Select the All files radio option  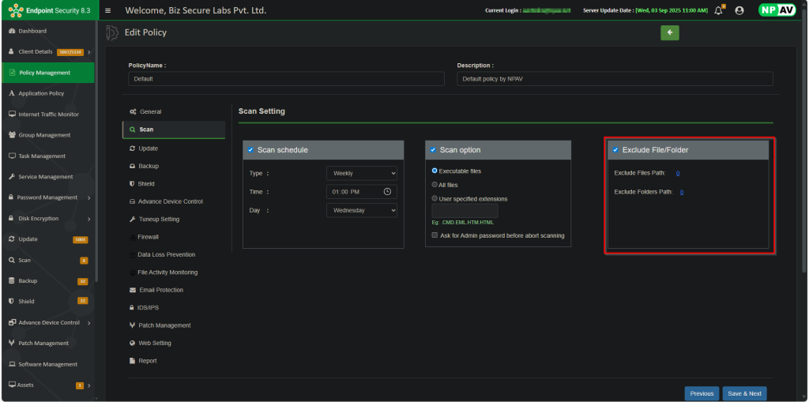click(x=435, y=185)
